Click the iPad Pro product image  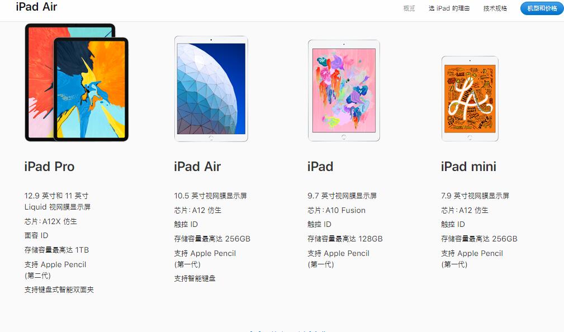point(77,82)
